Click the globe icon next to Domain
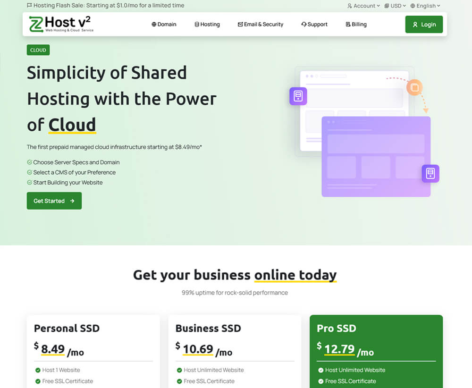The image size is (472, 388). point(154,25)
